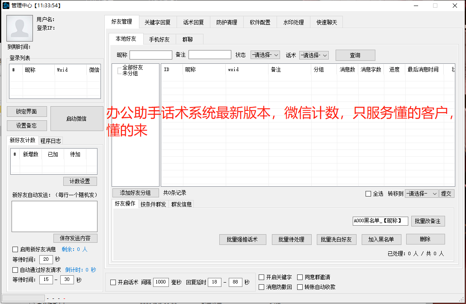The image size is (466, 304).
Task: Select the 按条件群发 tab
Action: (x=153, y=204)
